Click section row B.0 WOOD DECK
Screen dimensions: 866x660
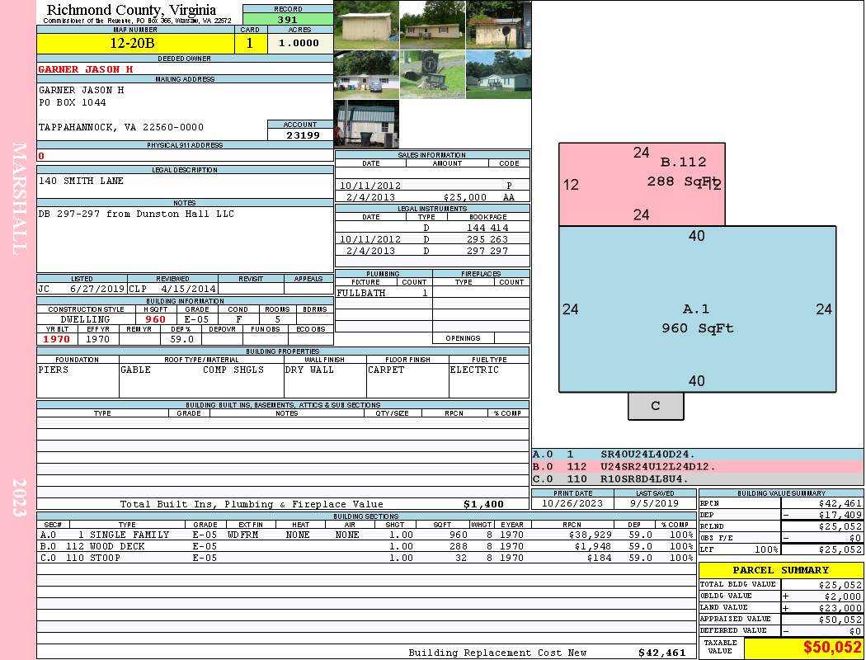pos(367,546)
